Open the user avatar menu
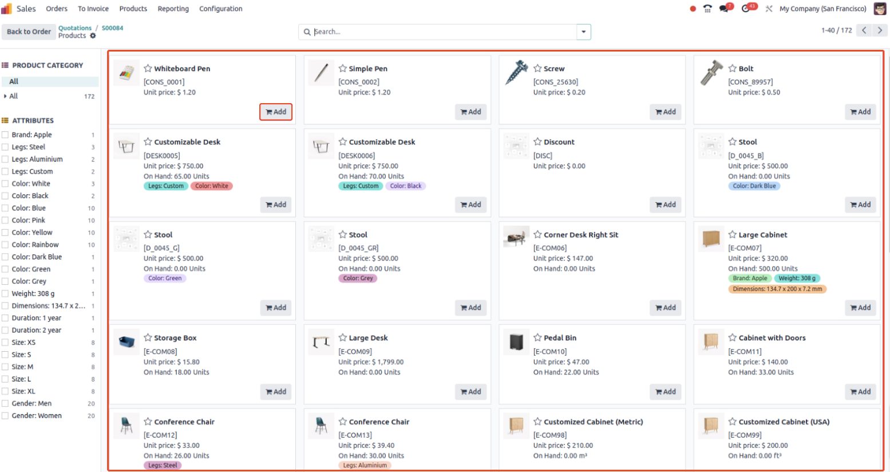 point(880,9)
